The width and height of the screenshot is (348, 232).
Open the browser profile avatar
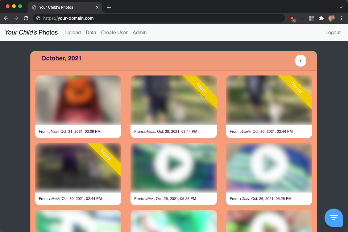point(331,18)
